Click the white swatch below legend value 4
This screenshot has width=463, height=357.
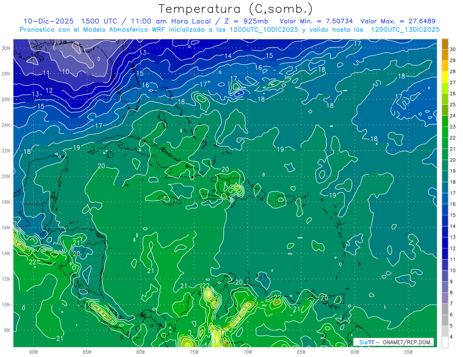pos(445,342)
